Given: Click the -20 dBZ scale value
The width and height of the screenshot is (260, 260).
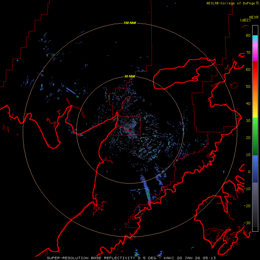Looking at the screenshot, I should tap(247, 206).
